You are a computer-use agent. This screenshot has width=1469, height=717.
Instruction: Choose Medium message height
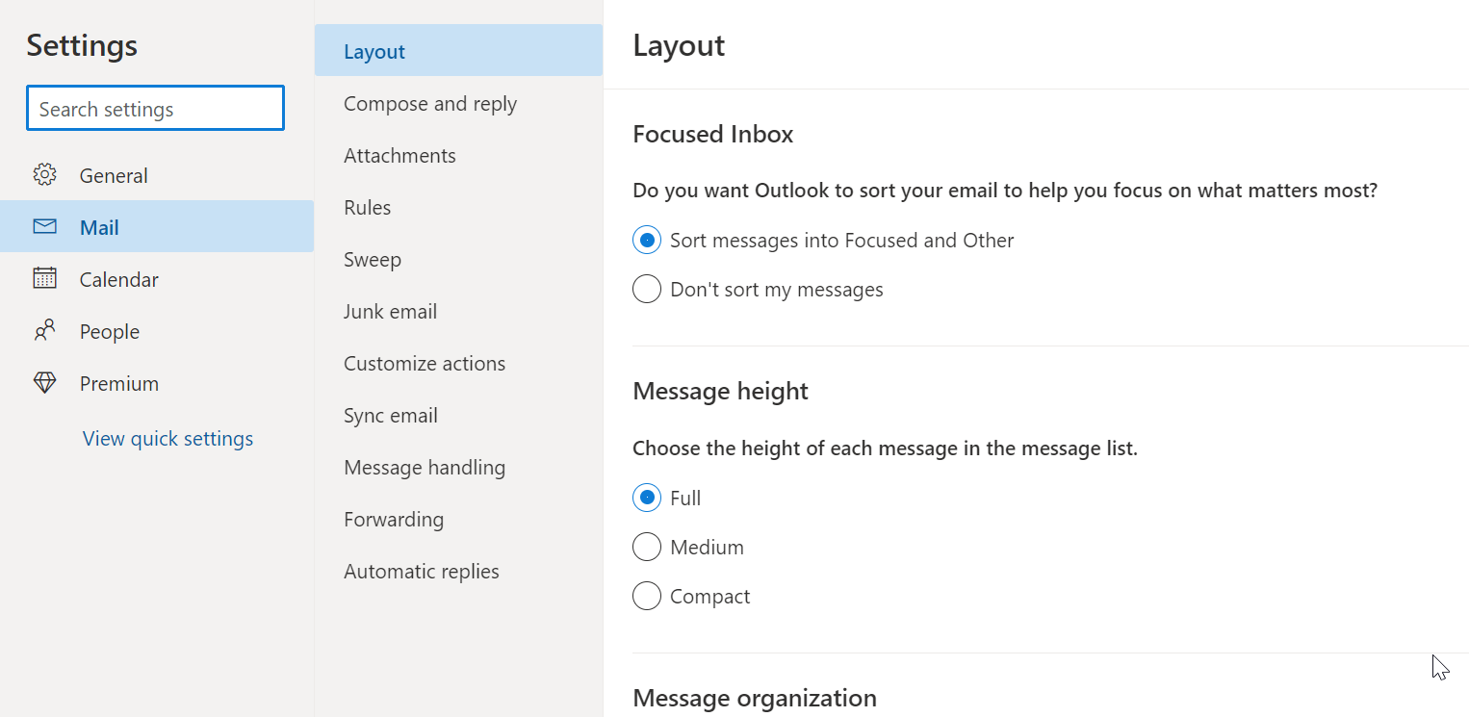646,547
